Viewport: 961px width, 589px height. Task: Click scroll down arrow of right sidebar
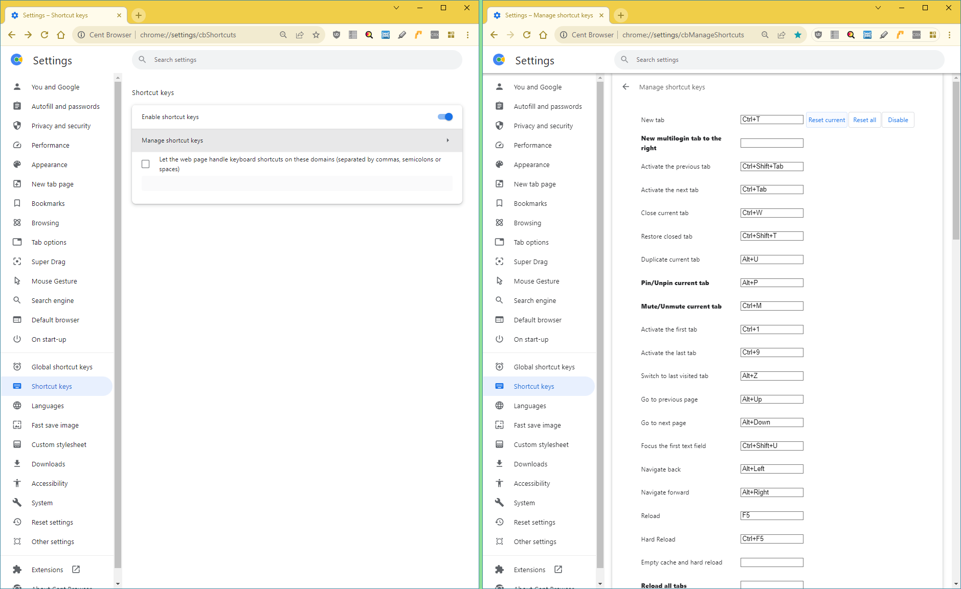coord(600,584)
